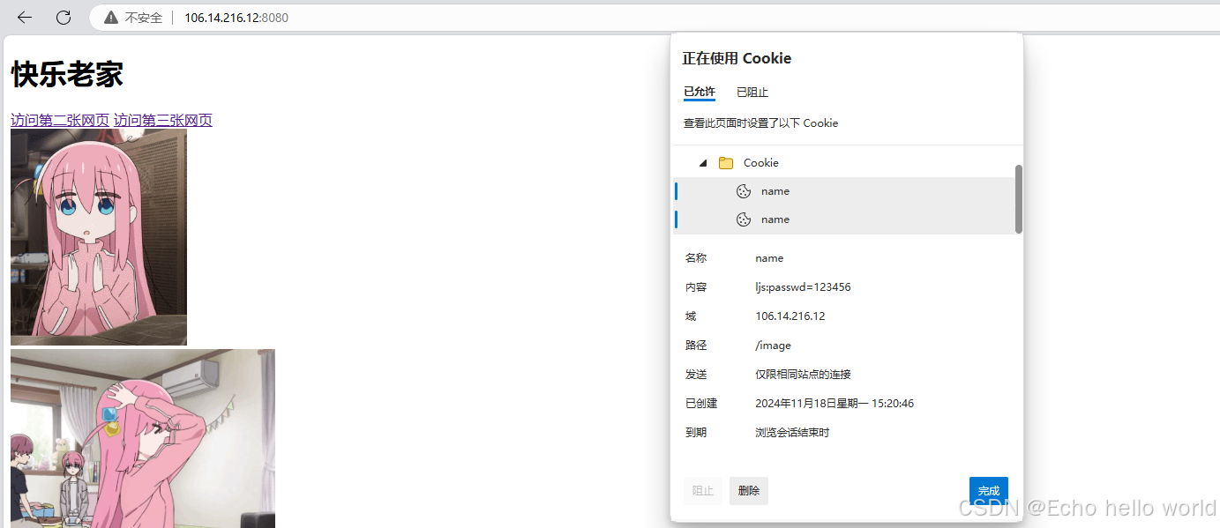
Task: Click the first pink-haired girl image
Action: pos(99,237)
